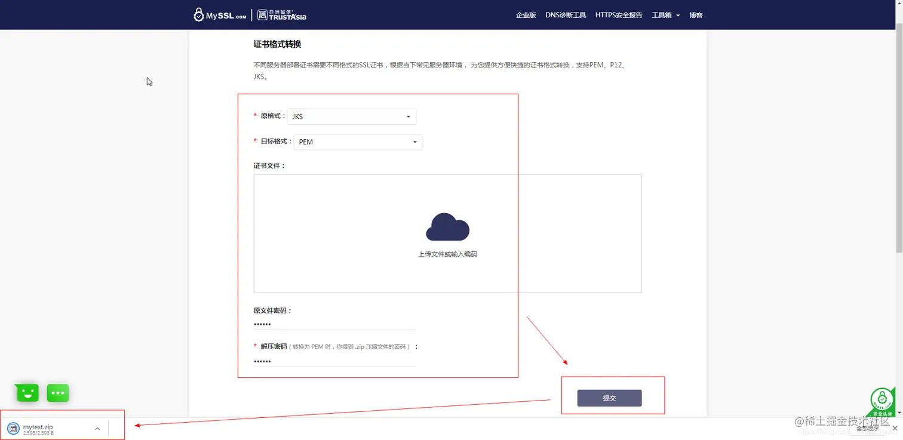
Task: Open the 目标格式 dropdown showing PEM
Action: pyautogui.click(x=358, y=142)
